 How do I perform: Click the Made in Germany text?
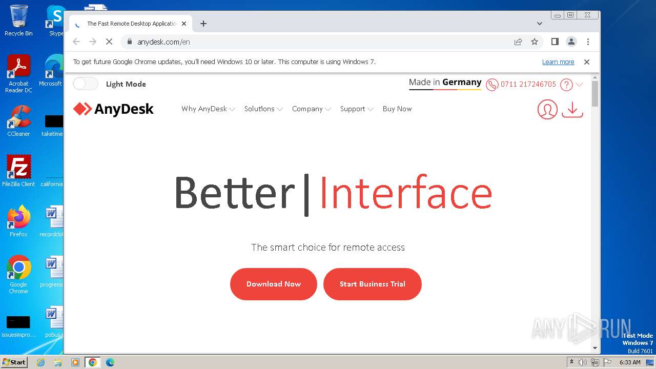coord(445,83)
